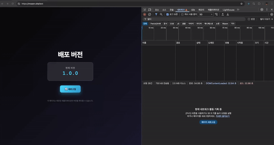274x145 pixels.
Task: Clear the network log
Action: (150, 14)
